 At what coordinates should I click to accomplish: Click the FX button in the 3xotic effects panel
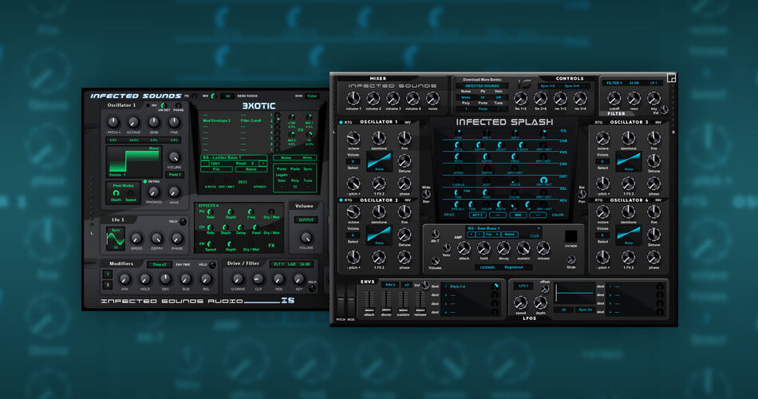pos(271,245)
